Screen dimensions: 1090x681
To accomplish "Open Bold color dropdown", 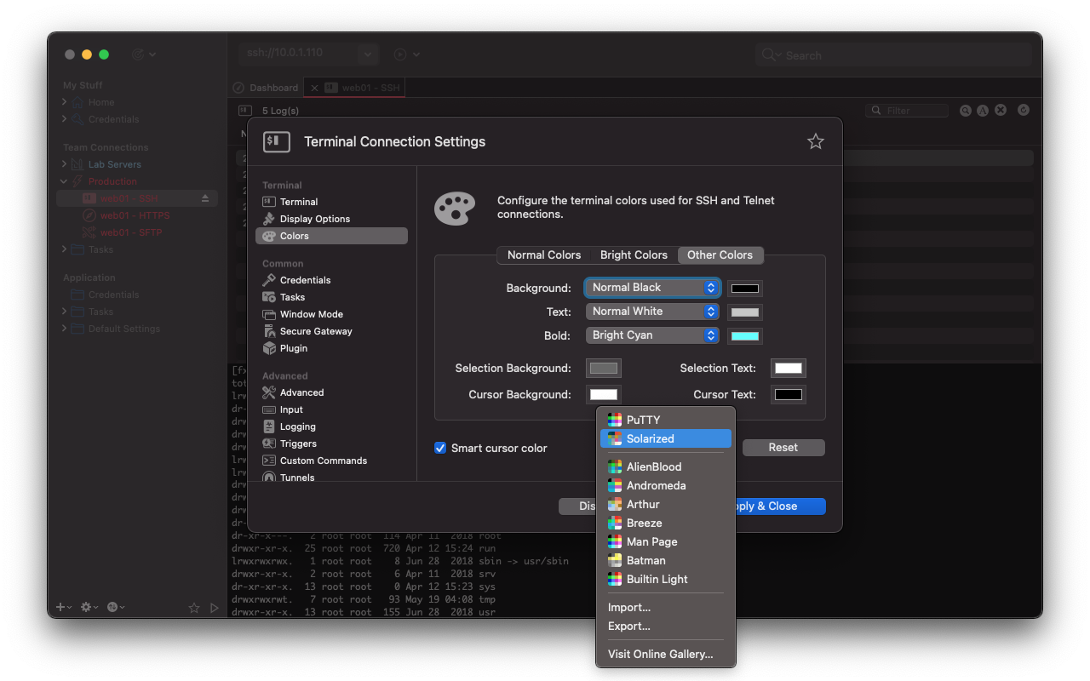I will pos(652,335).
